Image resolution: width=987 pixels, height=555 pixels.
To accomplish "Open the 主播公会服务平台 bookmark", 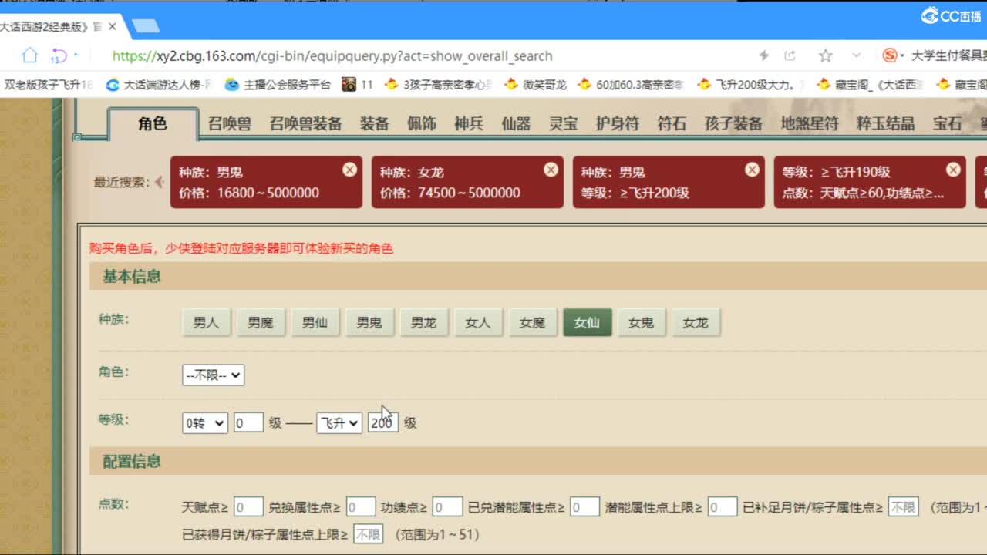I will point(278,85).
